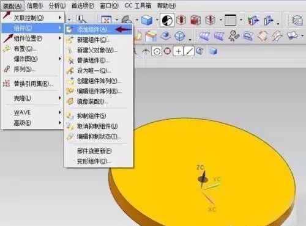Click the blue wireframe cube icon
Image resolution: width=306 pixels, height=226 pixels.
click(180, 36)
